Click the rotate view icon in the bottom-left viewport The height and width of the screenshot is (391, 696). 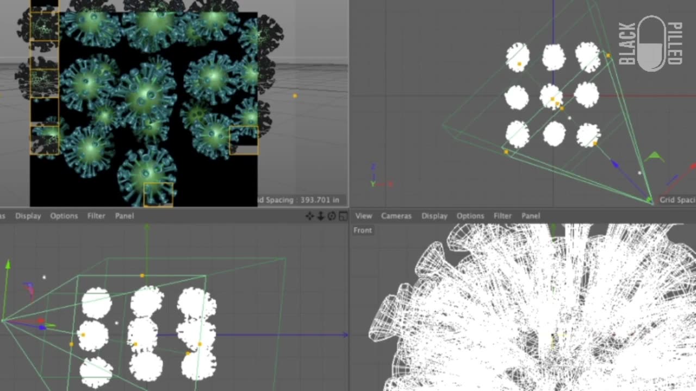coord(332,216)
